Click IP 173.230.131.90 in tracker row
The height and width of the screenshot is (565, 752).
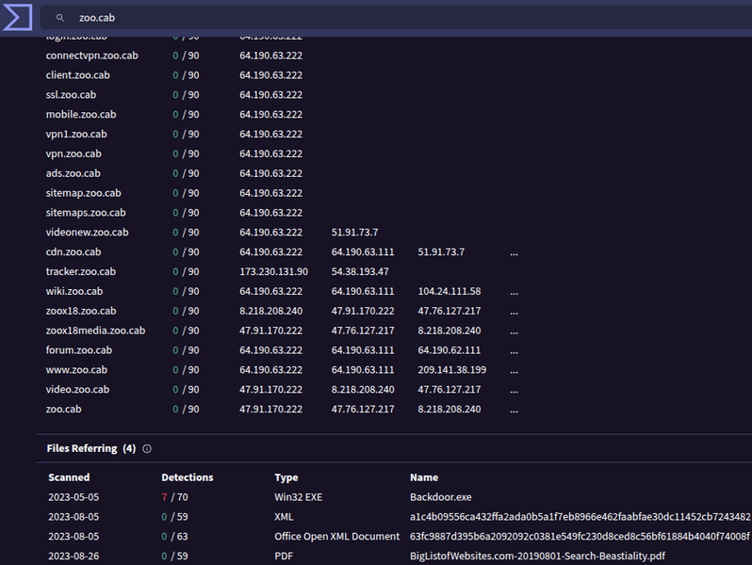[x=273, y=272]
